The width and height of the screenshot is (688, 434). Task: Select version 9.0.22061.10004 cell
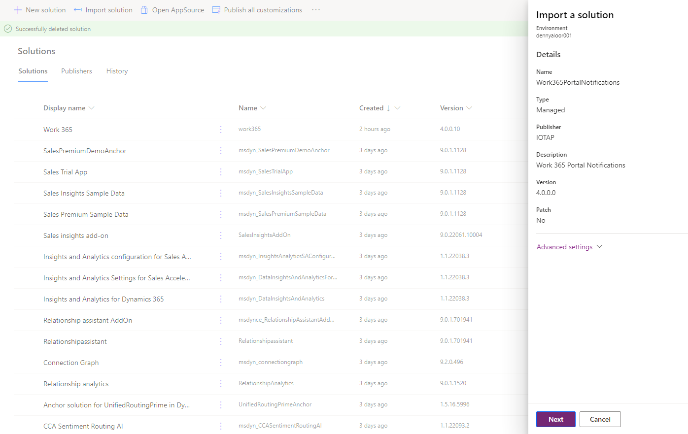461,235
